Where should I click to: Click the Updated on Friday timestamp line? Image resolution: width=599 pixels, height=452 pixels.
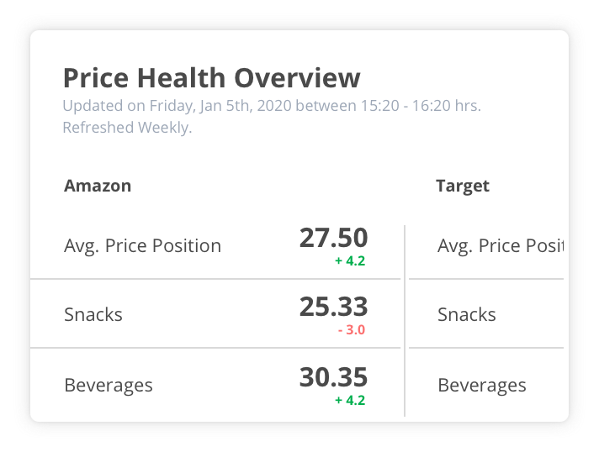[272, 107]
